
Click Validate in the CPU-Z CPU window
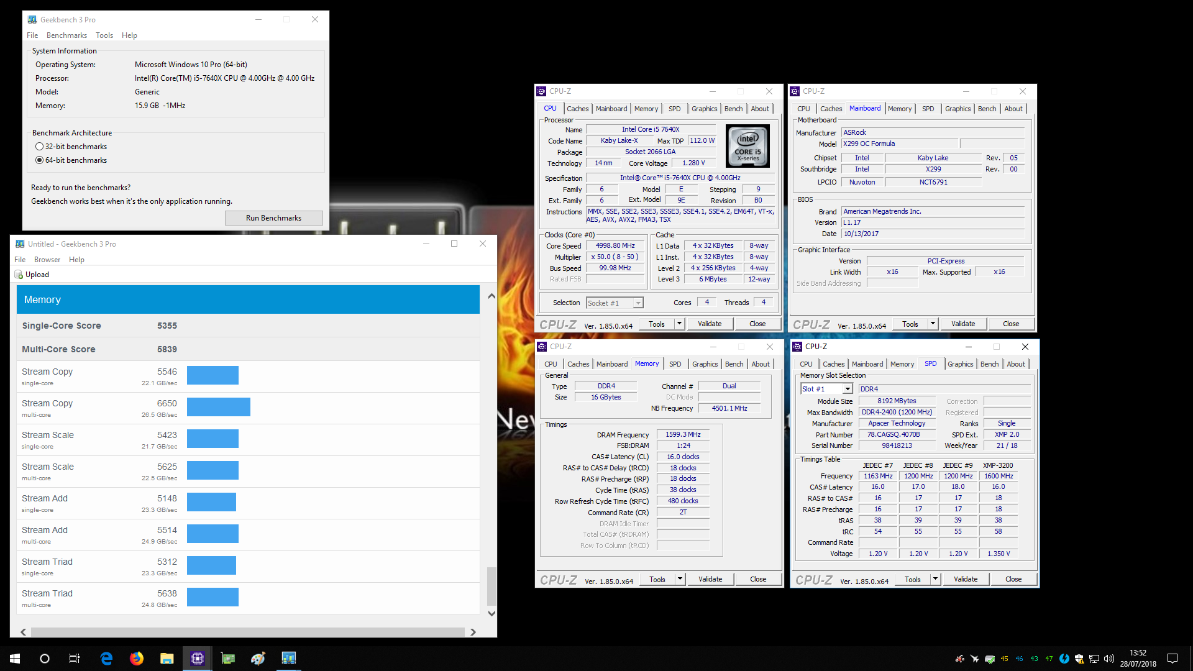[x=710, y=324]
